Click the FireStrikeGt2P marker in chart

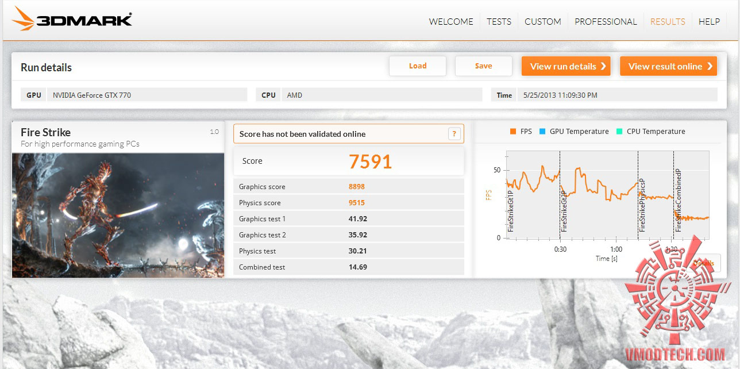tap(564, 212)
